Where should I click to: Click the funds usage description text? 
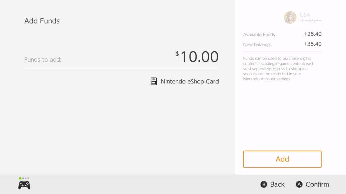(278, 68)
